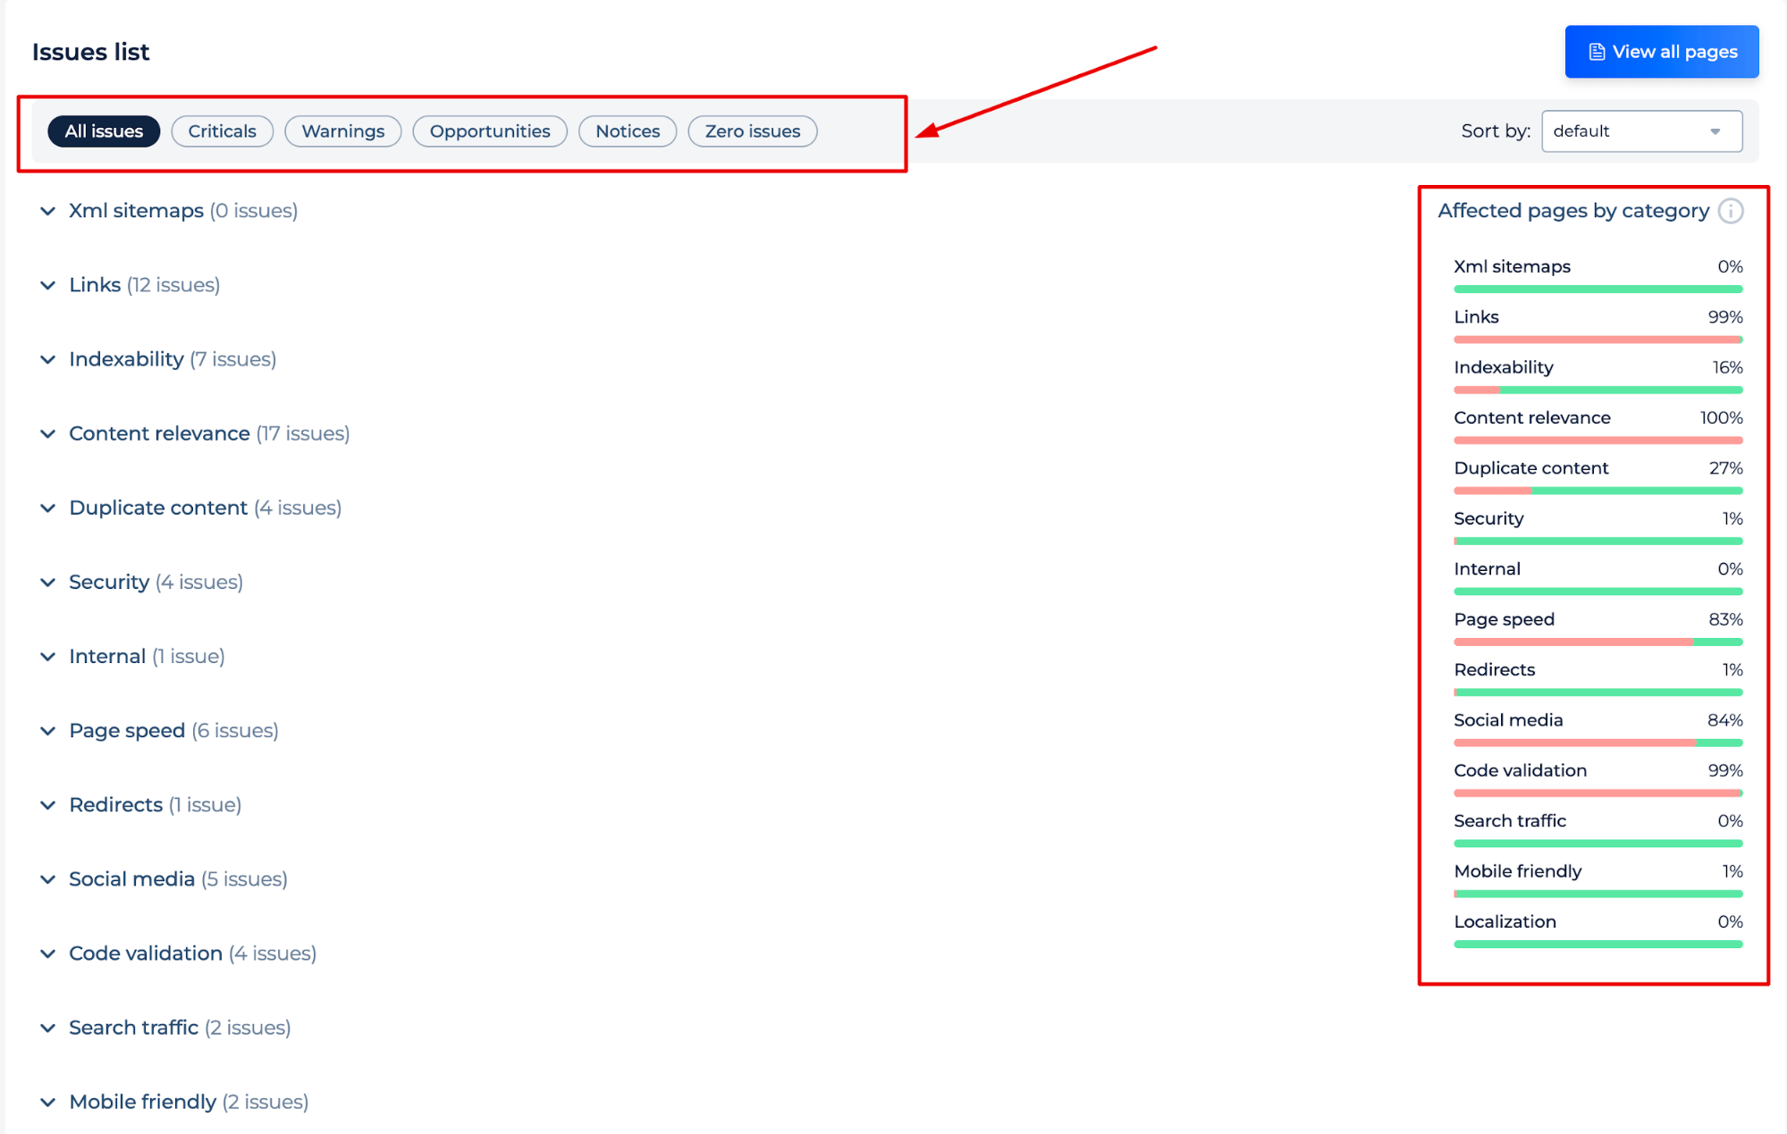Click the chevron icon beside 'Search traffic'
This screenshot has width=1787, height=1134.
point(46,1028)
